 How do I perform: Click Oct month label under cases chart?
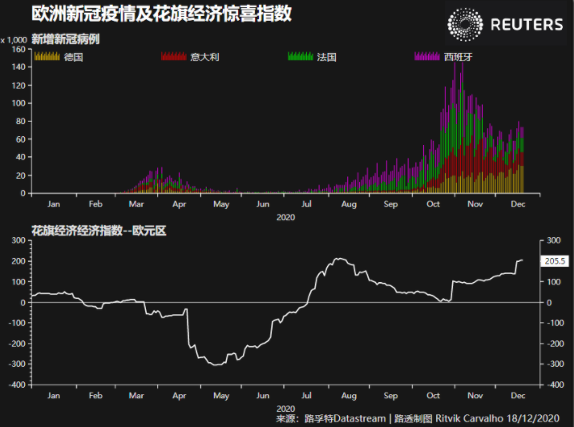point(433,204)
